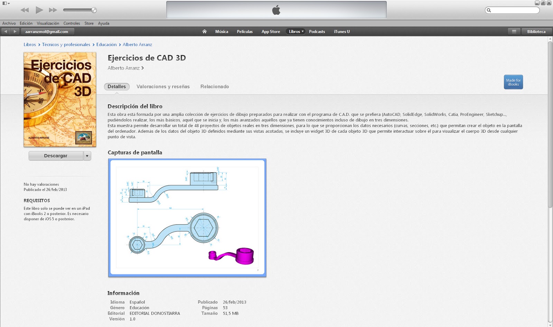Click the Español language value

click(137, 302)
